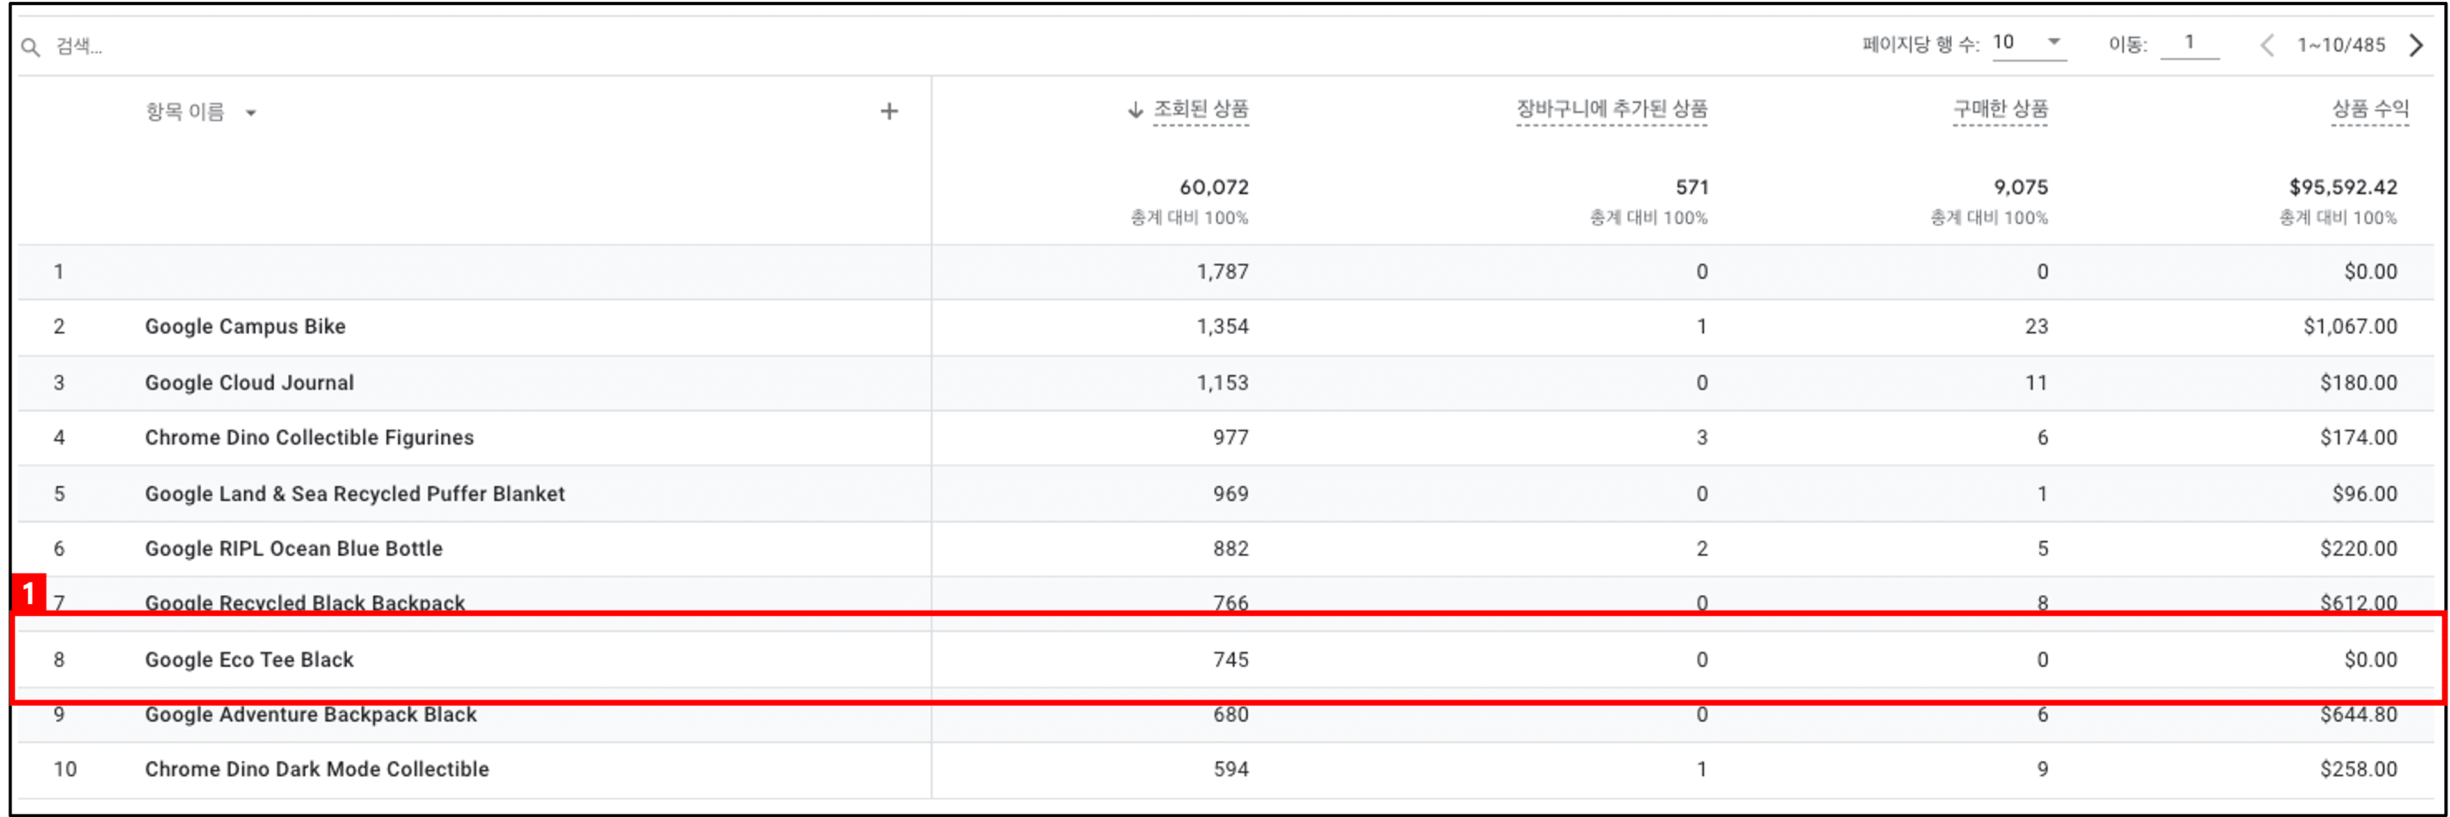Click the 977 views cell

coord(1230,437)
